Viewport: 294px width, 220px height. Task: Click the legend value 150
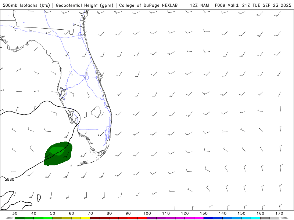tap(241, 213)
